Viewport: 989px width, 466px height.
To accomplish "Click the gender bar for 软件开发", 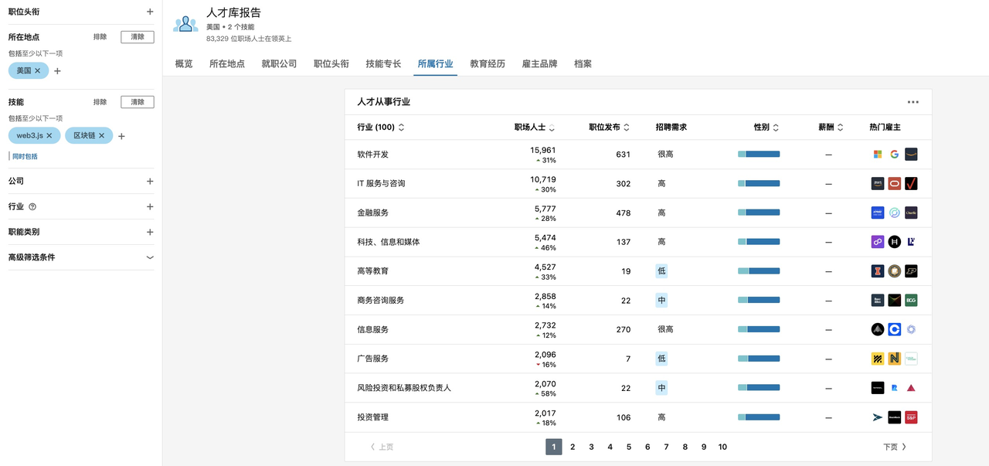I will [x=759, y=155].
